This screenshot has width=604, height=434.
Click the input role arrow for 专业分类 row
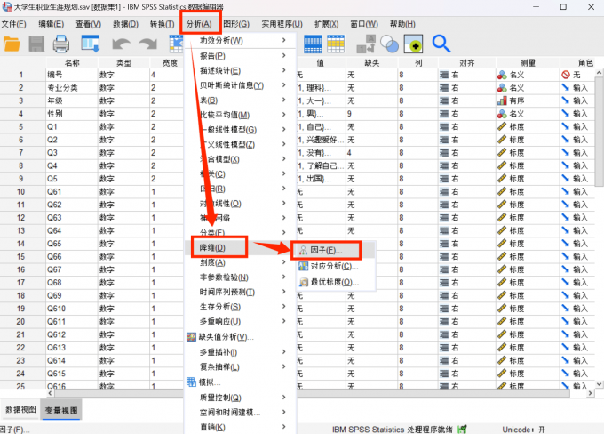566,88
